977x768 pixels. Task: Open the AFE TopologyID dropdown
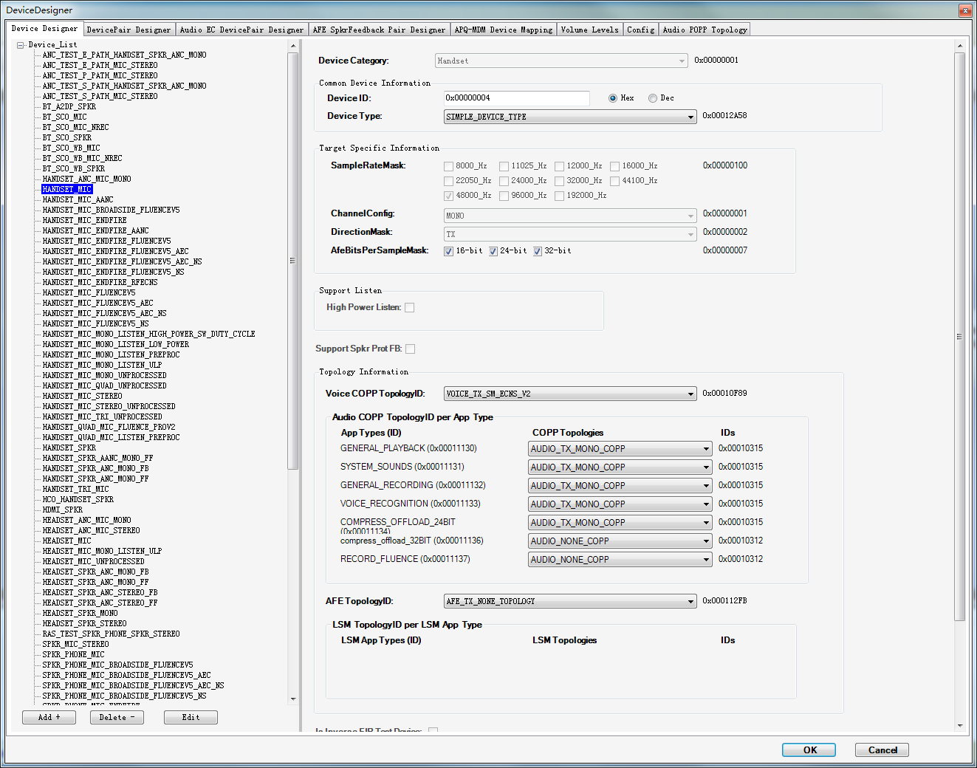(x=688, y=601)
